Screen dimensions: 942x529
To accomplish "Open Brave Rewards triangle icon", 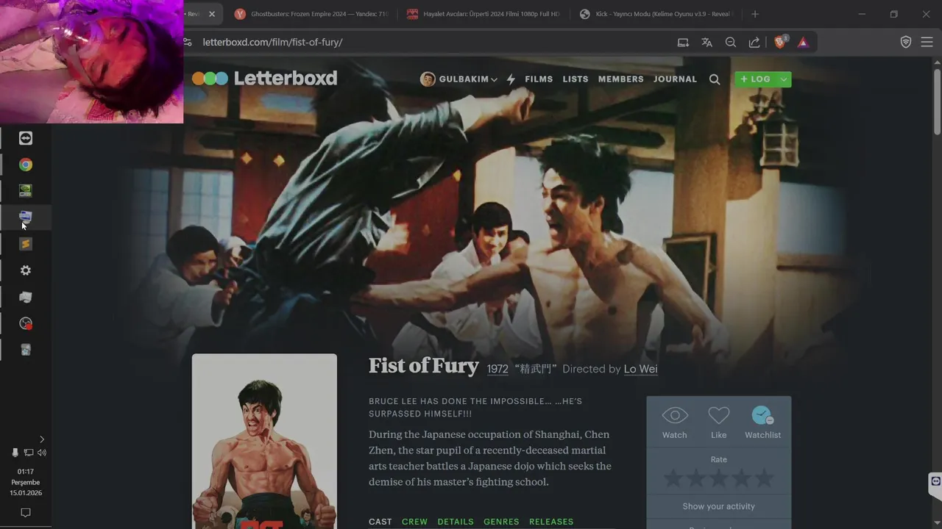I will (803, 42).
